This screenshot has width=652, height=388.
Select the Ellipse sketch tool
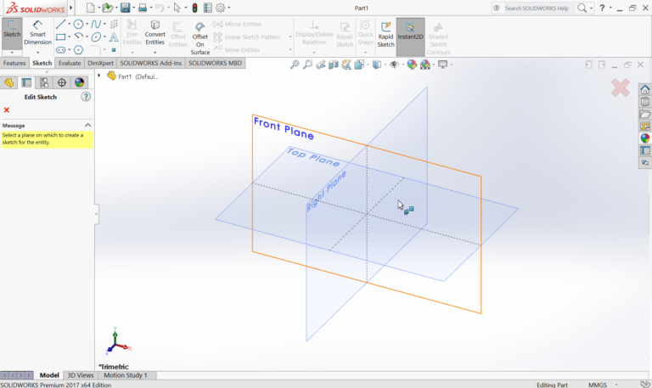coord(96,37)
